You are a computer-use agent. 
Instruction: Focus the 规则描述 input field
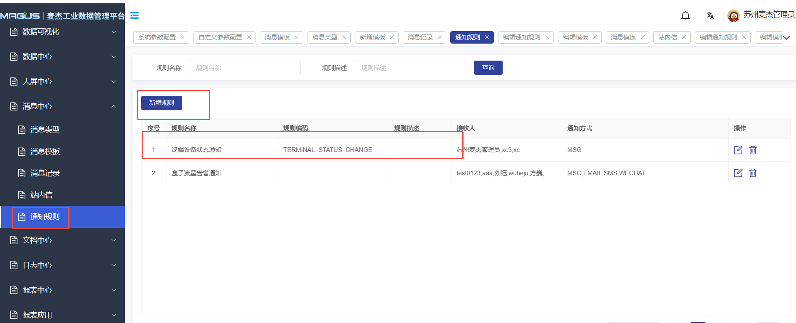pyautogui.click(x=409, y=68)
